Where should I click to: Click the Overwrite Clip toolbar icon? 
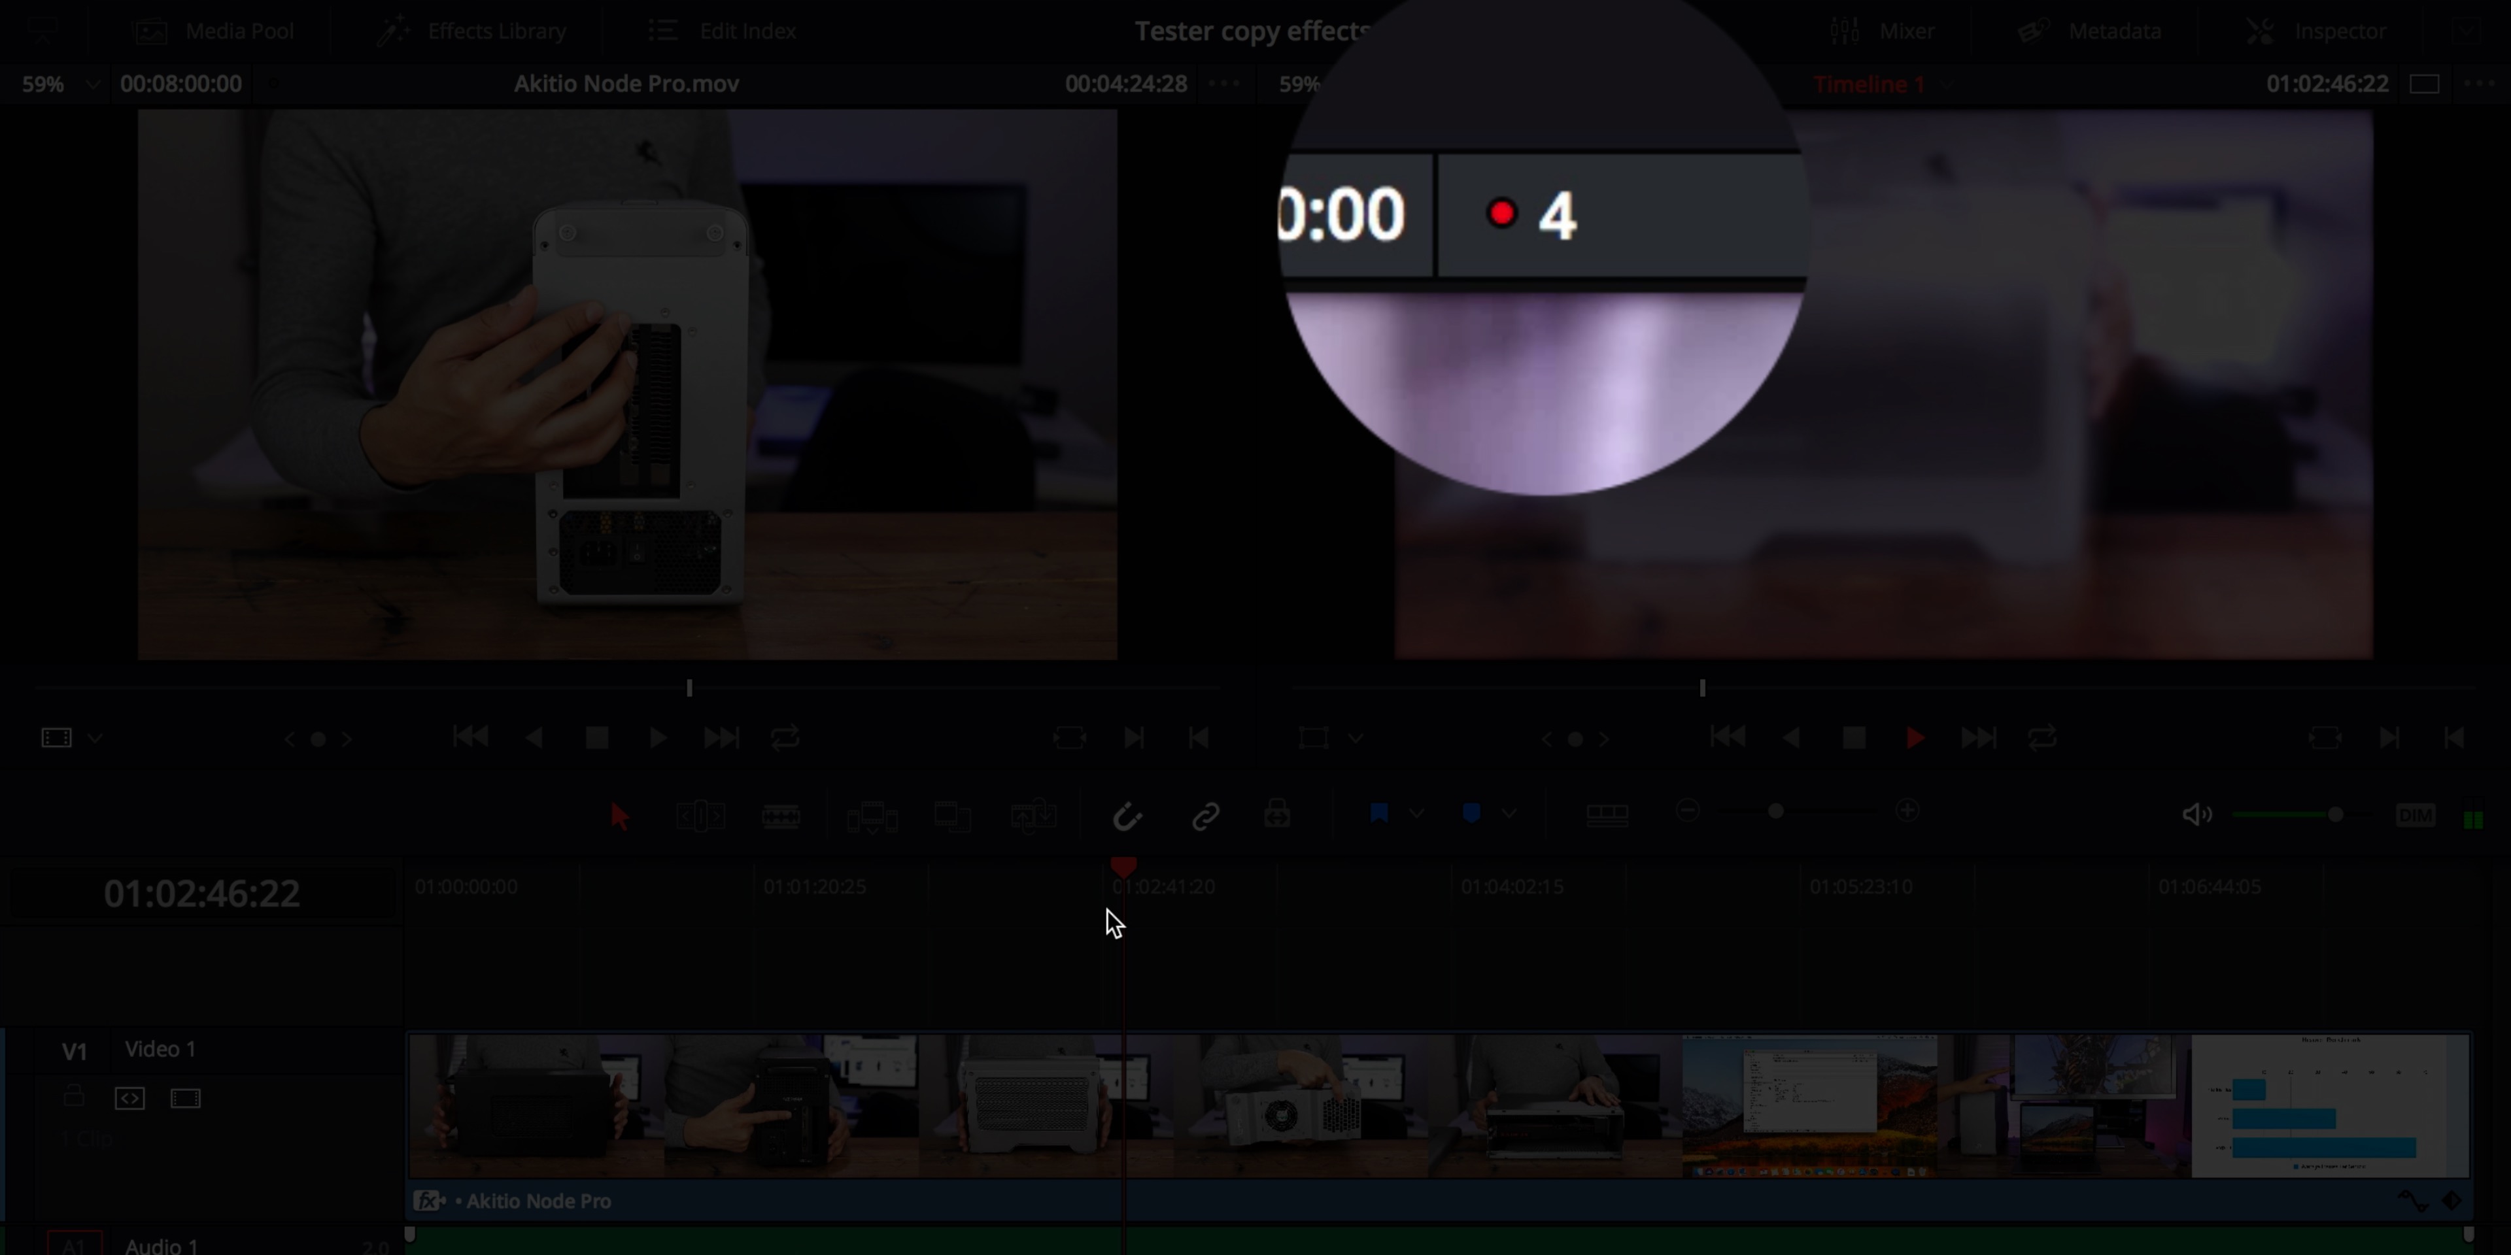[x=951, y=816]
